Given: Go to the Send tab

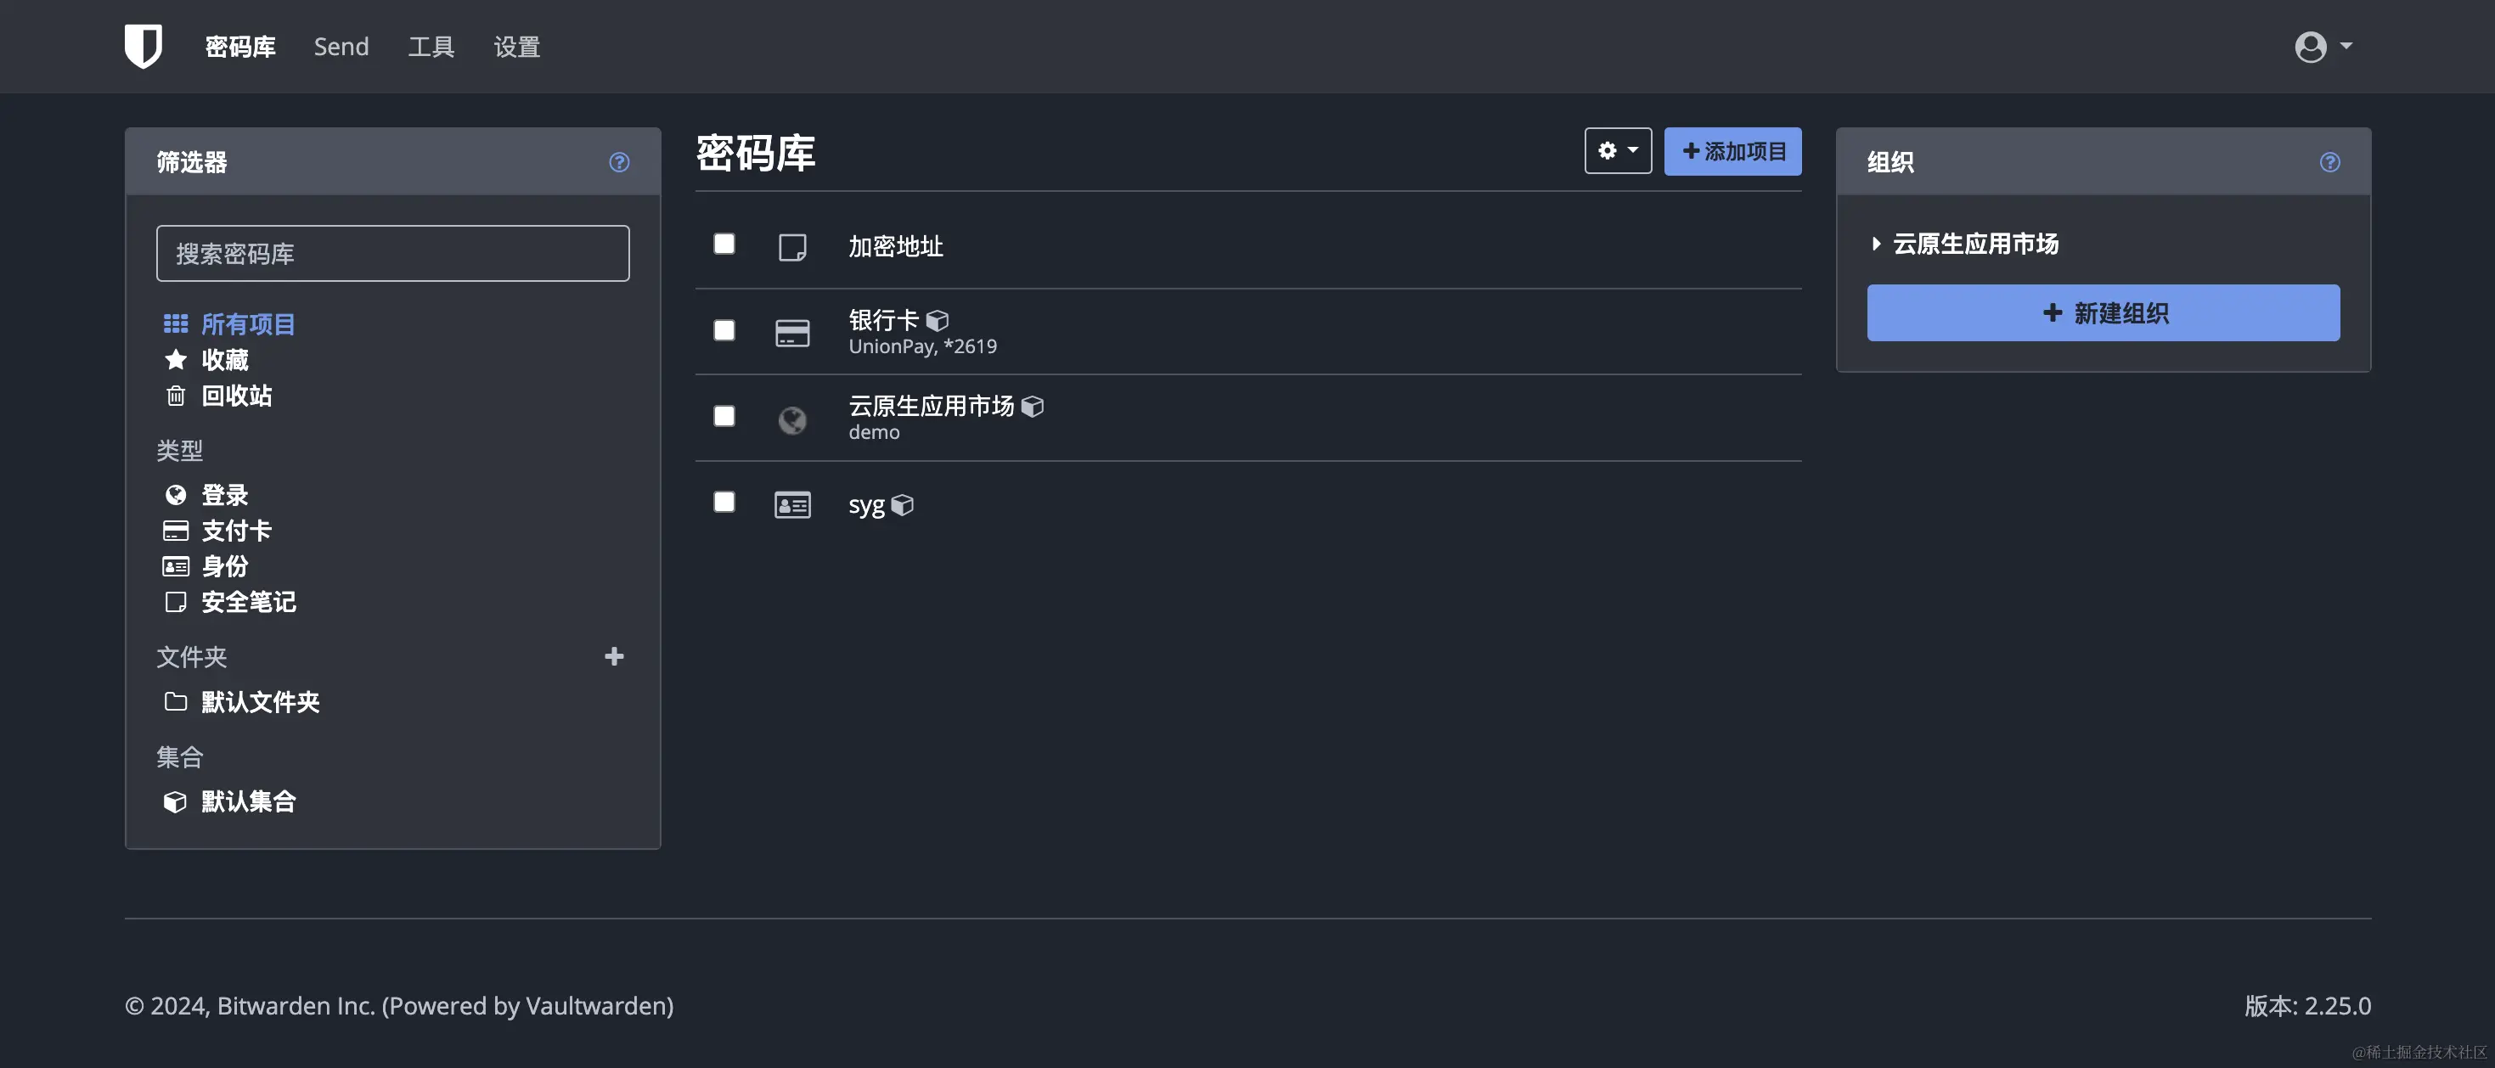Looking at the screenshot, I should tap(341, 47).
